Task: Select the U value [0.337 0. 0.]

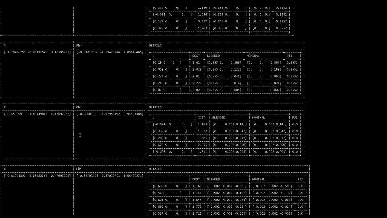Action: 170,131
